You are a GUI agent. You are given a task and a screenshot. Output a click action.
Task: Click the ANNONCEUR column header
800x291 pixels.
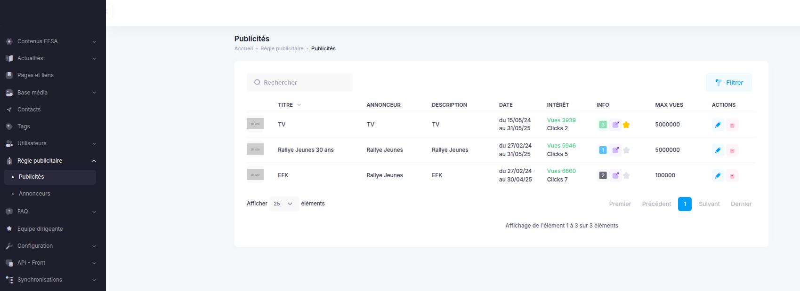point(383,105)
